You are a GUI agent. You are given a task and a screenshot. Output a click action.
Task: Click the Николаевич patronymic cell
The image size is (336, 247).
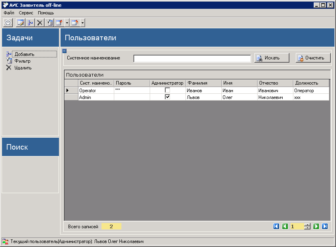275,97
